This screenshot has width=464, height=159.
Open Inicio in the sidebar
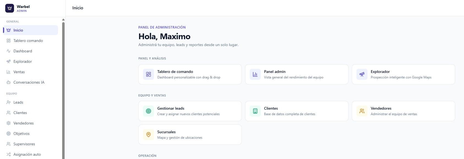(31, 30)
